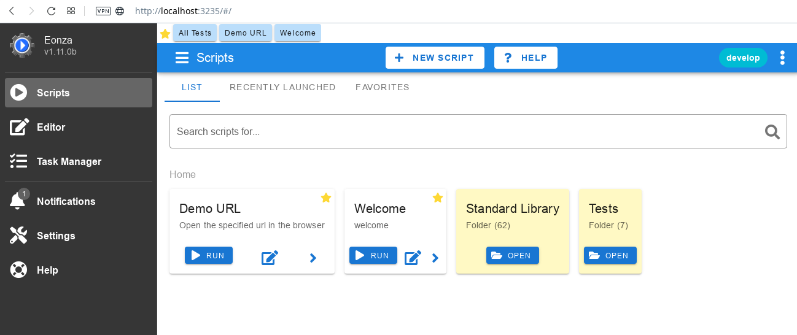
Task: Edit the Demo URL script via pencil icon
Action: point(270,258)
